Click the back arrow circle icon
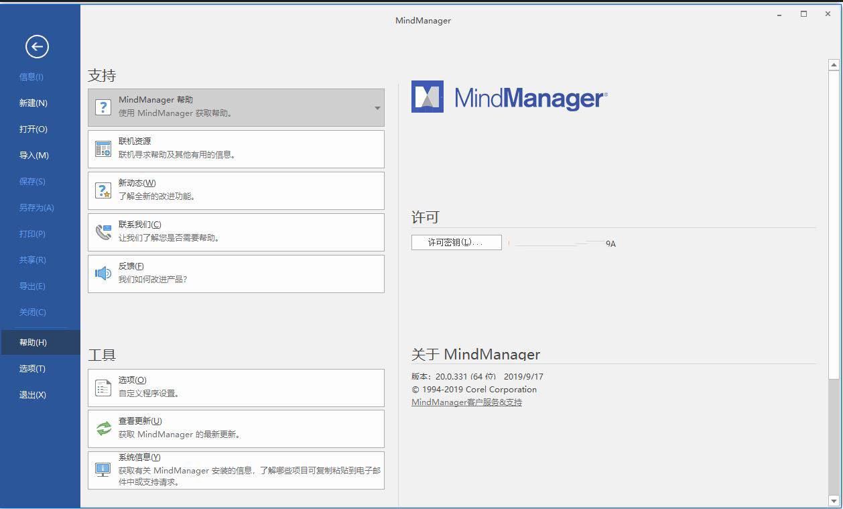This screenshot has height=509, width=843. [x=37, y=46]
